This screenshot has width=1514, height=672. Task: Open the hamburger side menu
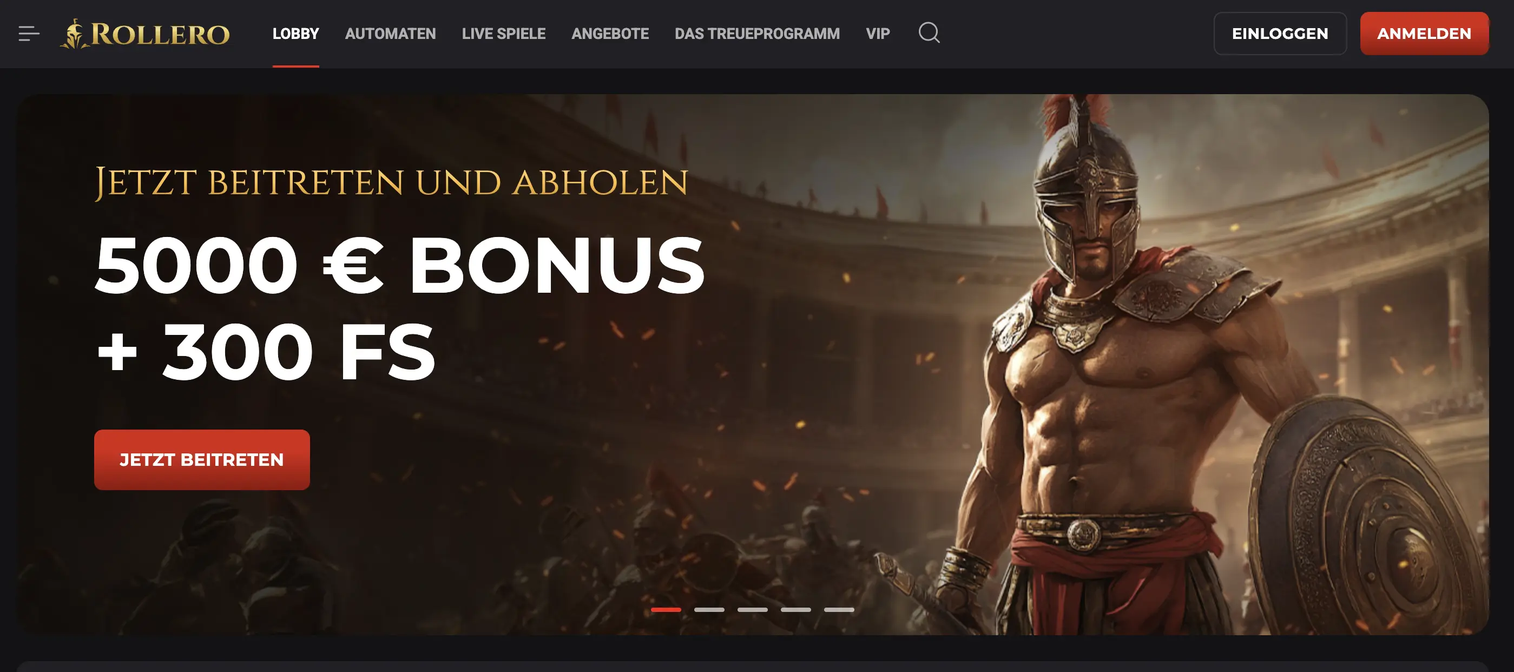(29, 34)
